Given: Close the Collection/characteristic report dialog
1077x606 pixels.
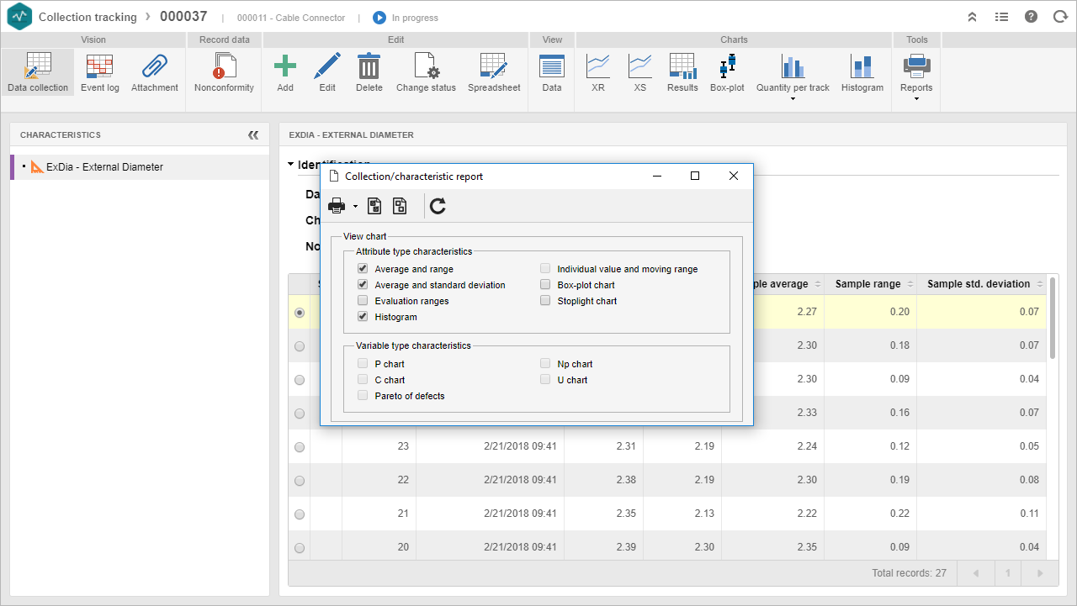Looking at the screenshot, I should [x=734, y=176].
